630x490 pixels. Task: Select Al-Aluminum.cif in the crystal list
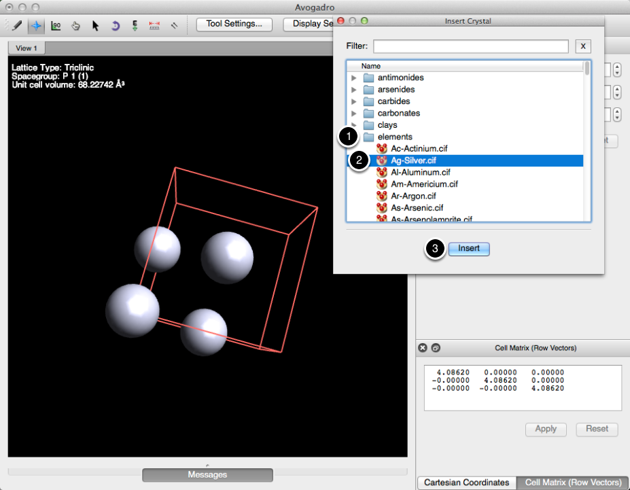tap(422, 173)
